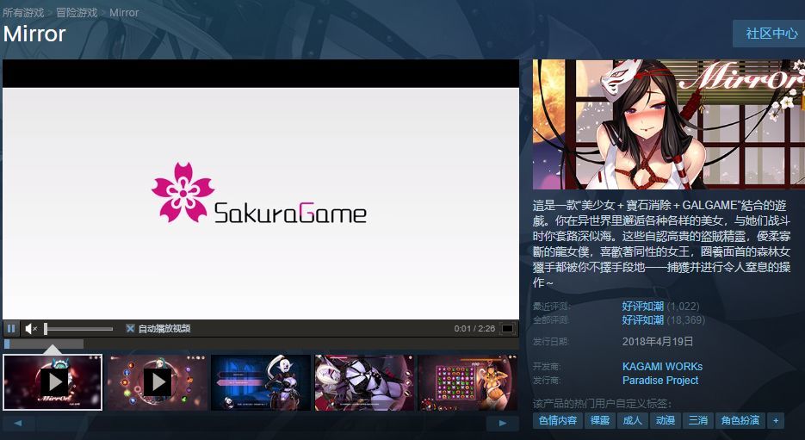Click the video time 0:01 / 2:26

click(x=474, y=329)
